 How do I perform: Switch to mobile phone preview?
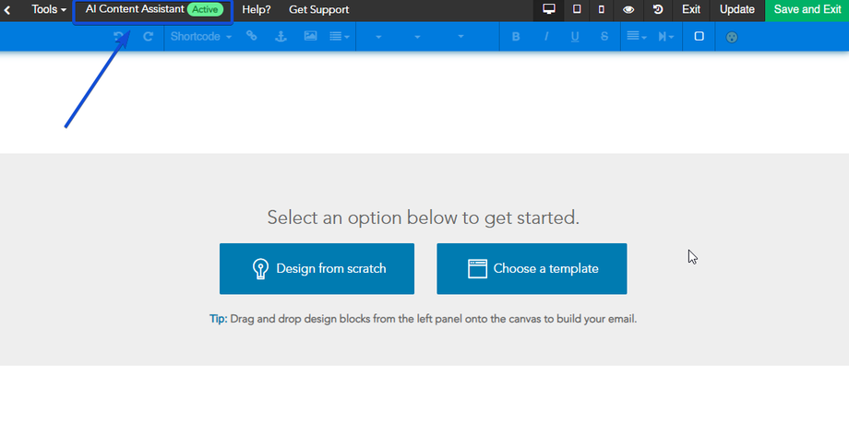click(602, 9)
